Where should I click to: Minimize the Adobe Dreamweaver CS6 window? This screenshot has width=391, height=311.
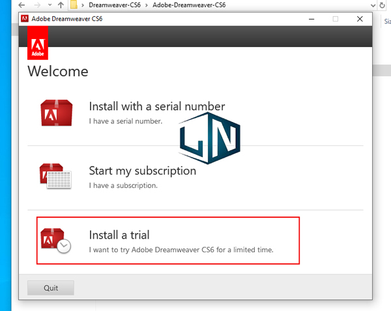click(x=311, y=19)
